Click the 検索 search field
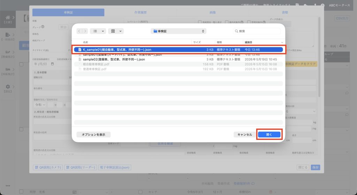 (x=257, y=31)
